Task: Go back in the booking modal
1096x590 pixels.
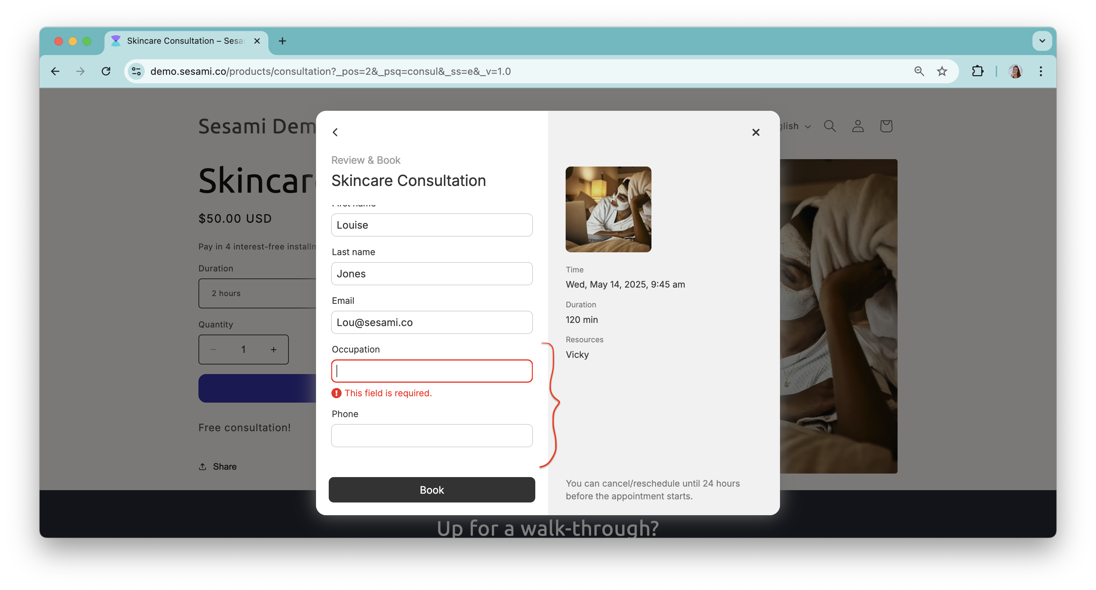Action: point(335,132)
